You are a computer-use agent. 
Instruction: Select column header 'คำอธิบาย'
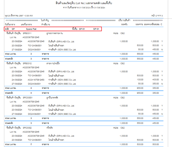[46, 24]
